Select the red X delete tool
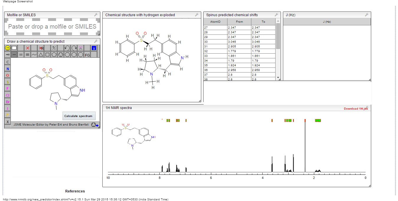Image resolution: width=398 pixels, height=201 pixels. coord(28,48)
